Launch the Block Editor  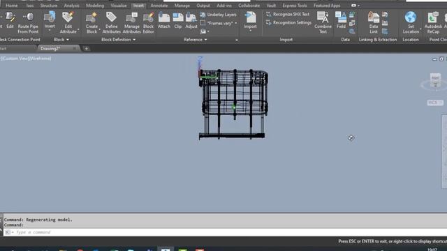coord(148,23)
